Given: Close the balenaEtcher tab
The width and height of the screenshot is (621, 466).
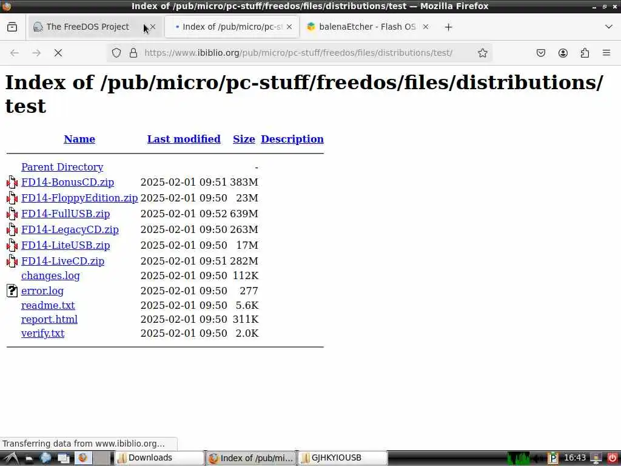Looking at the screenshot, I should 425,27.
